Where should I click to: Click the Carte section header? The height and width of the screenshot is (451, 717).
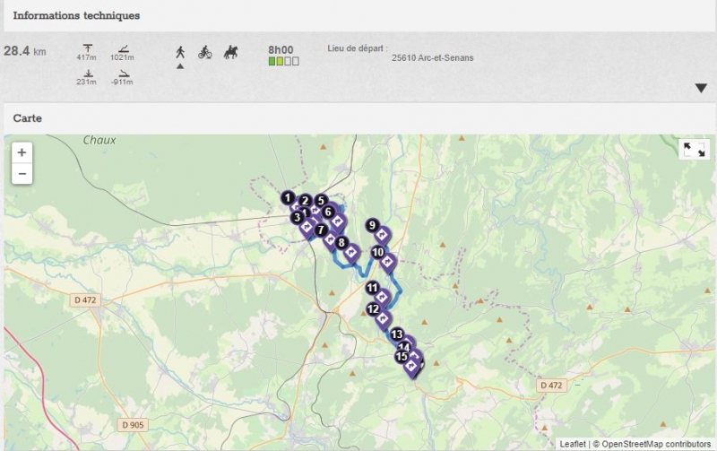pyautogui.click(x=28, y=118)
